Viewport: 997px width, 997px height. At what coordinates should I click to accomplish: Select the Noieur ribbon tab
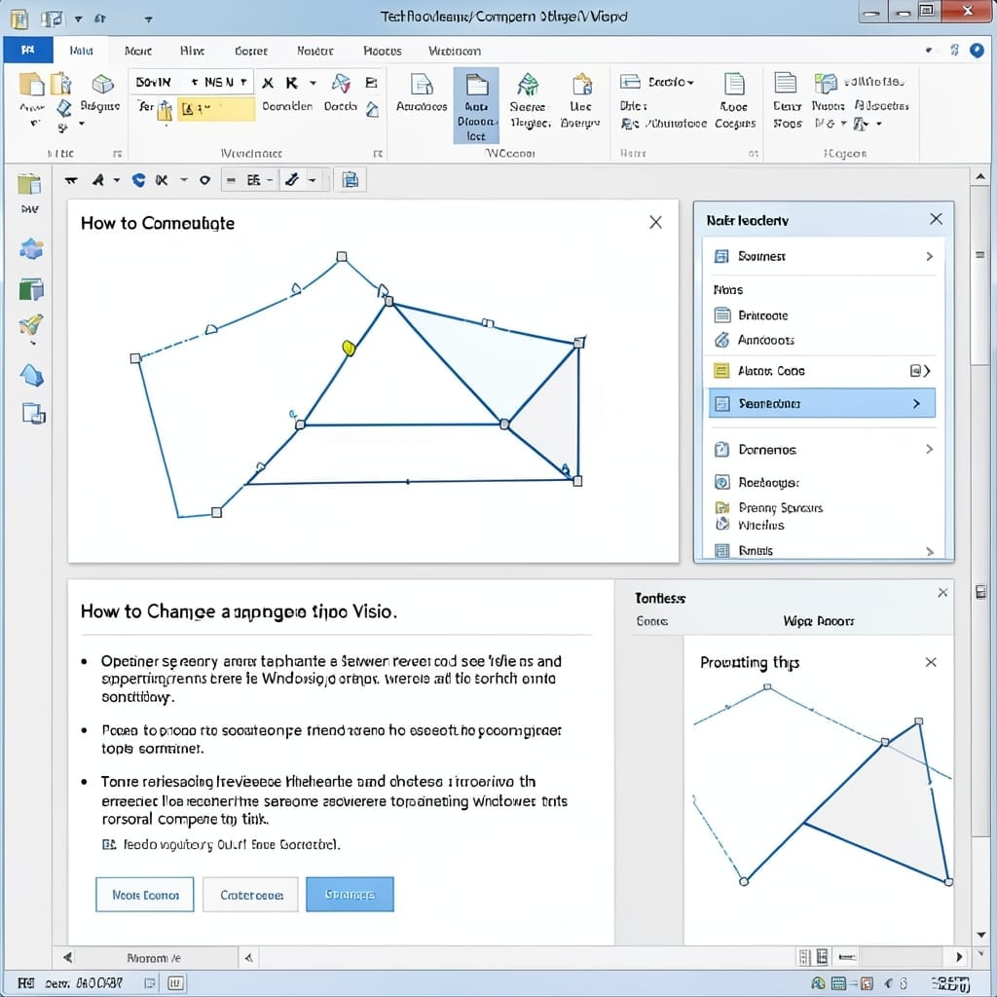pyautogui.click(x=314, y=51)
